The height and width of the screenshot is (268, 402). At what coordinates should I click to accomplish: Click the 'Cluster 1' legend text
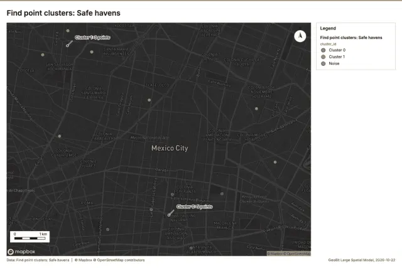click(x=337, y=56)
